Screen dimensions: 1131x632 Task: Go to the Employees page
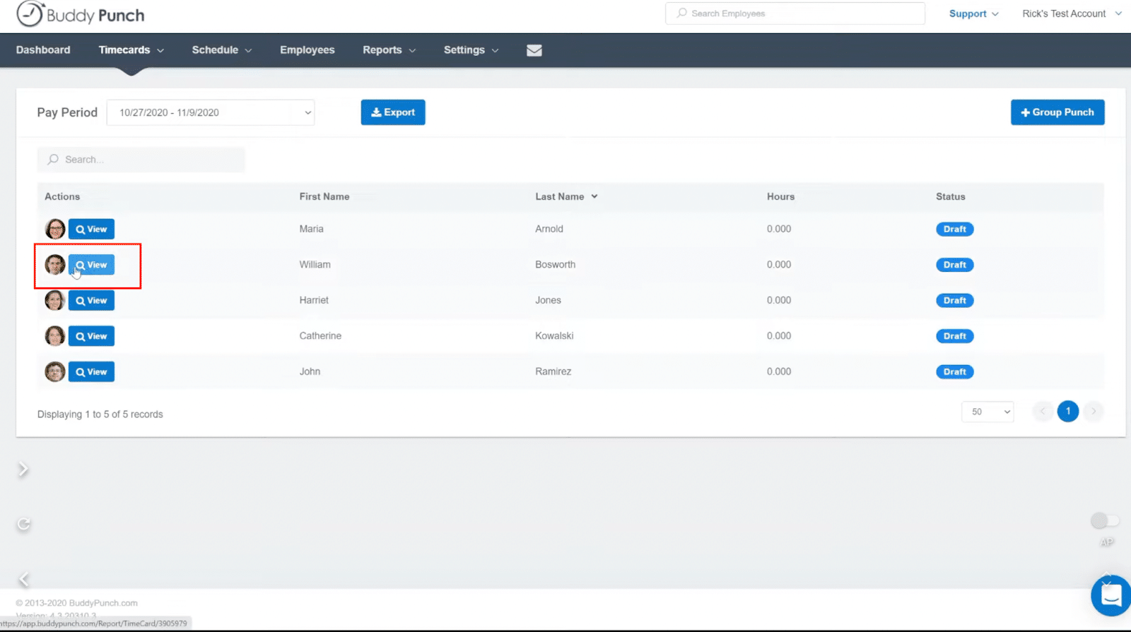point(307,50)
